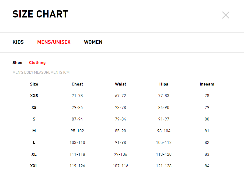Click the Waist column header

pos(120,84)
